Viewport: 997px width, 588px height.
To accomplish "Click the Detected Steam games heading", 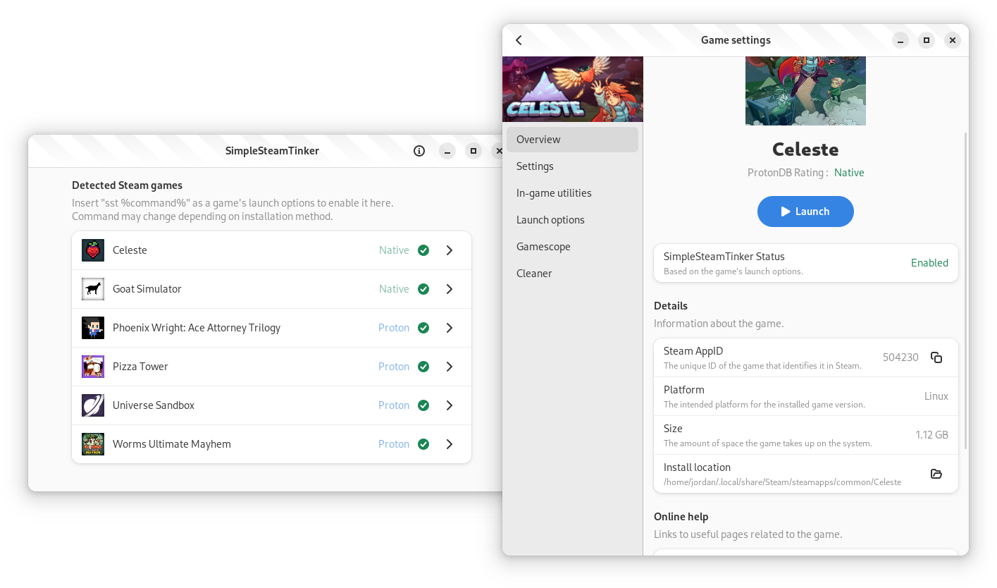I will pos(127,185).
